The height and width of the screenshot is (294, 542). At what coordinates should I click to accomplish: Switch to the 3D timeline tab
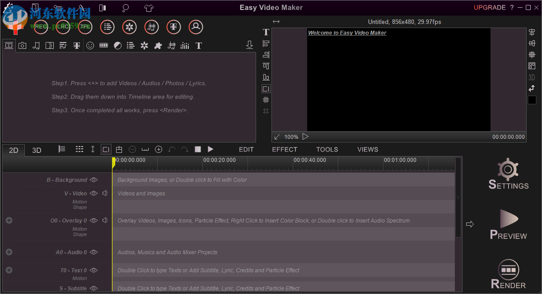37,150
